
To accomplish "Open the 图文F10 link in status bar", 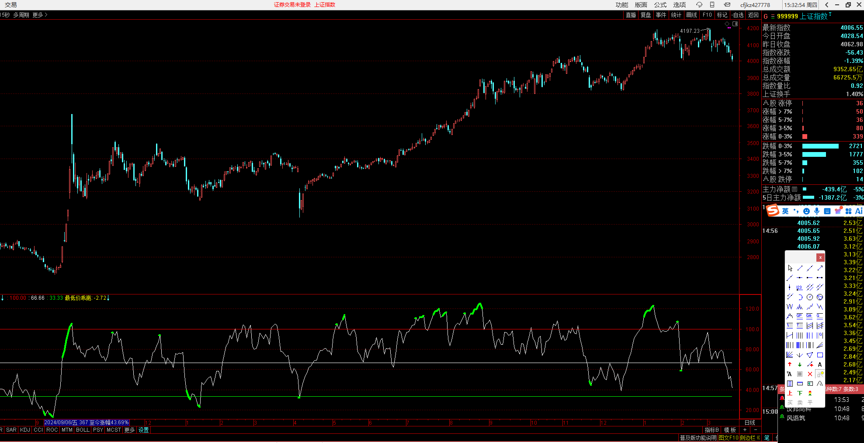I will (729, 438).
